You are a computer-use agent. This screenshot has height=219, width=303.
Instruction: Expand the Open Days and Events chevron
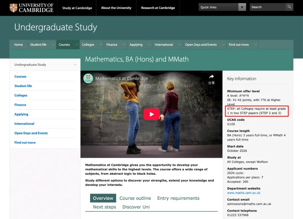coord(223,44)
